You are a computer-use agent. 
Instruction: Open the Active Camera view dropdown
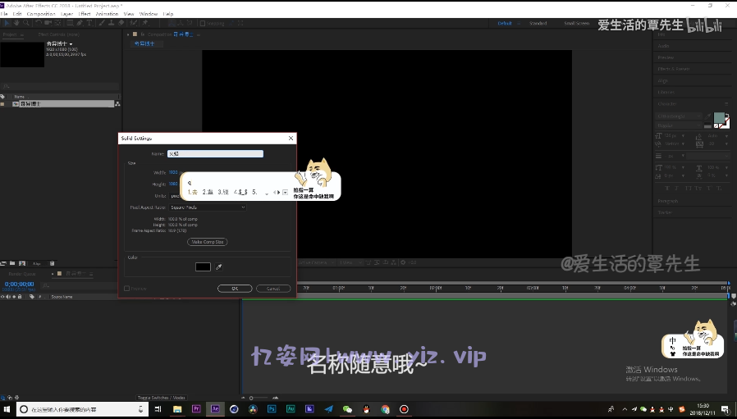click(x=316, y=262)
